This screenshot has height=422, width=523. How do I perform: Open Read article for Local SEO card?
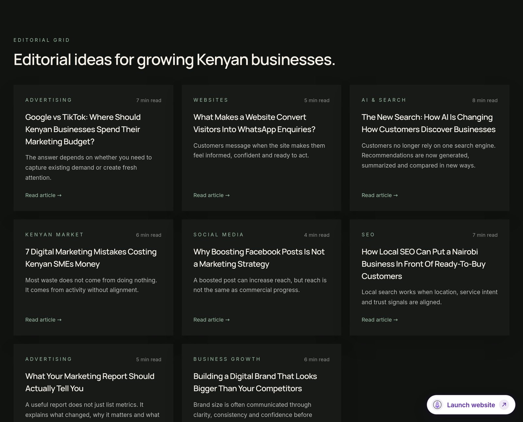[x=380, y=320]
